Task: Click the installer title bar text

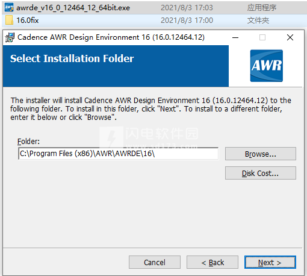Action: pos(111,37)
